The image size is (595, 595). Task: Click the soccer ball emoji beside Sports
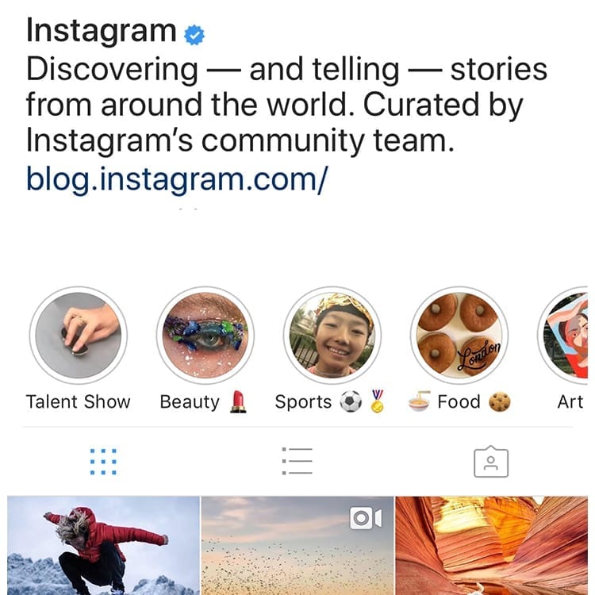351,402
